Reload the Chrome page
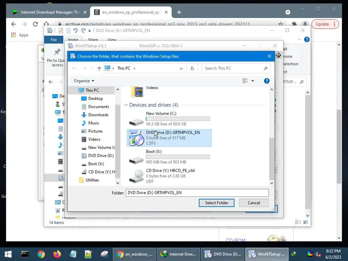 point(35,24)
